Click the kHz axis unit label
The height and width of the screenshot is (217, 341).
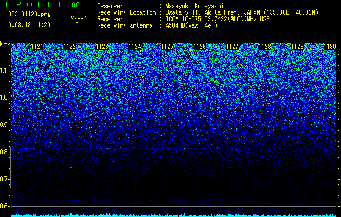pos(5,44)
